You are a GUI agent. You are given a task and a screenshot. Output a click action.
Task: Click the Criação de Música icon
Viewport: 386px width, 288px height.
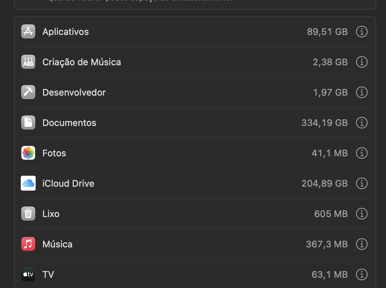(28, 62)
